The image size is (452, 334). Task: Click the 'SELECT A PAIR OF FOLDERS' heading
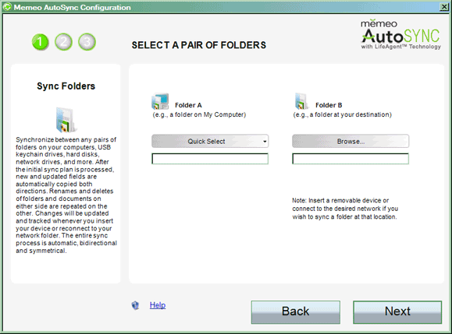point(199,45)
